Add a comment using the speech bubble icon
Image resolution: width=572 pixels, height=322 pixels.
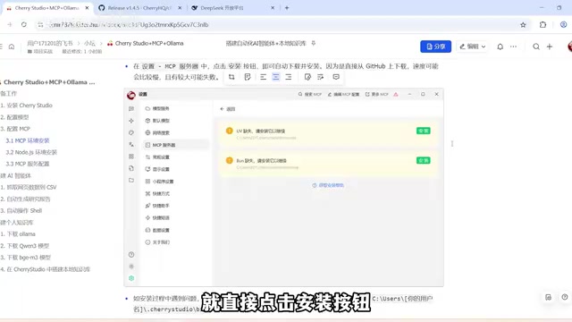(x=336, y=77)
